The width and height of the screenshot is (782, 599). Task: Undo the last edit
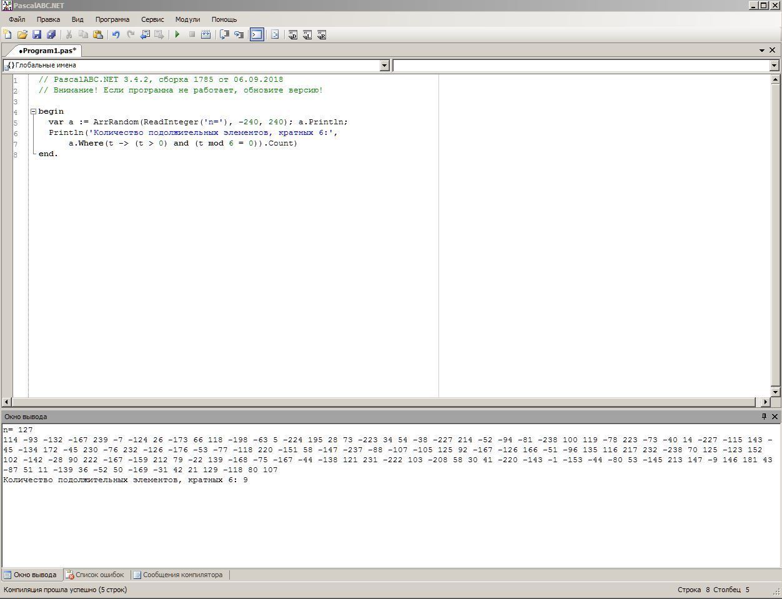tap(116, 35)
